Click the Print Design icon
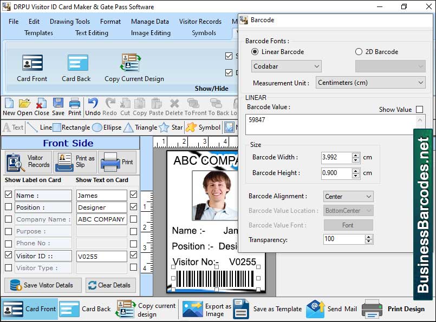This screenshot has height=322, width=436. tap(373, 308)
